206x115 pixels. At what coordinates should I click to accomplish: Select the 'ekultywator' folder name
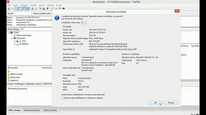click(x=15, y=77)
